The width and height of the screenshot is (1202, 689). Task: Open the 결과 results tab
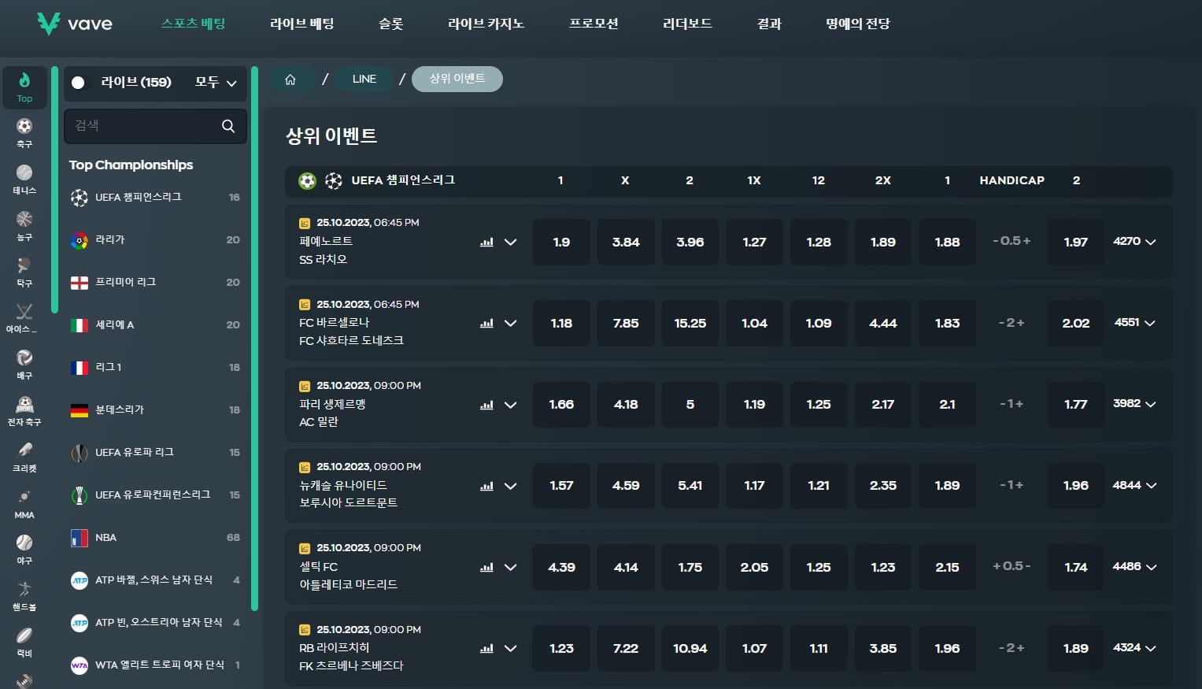769,24
